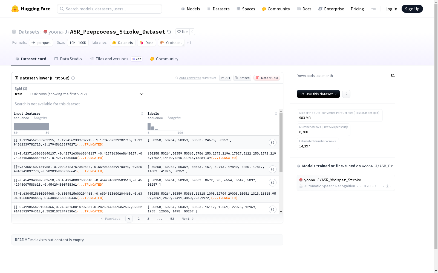The height and width of the screenshot is (273, 438).
Task: Select the Dask library tag
Action: tap(146, 43)
